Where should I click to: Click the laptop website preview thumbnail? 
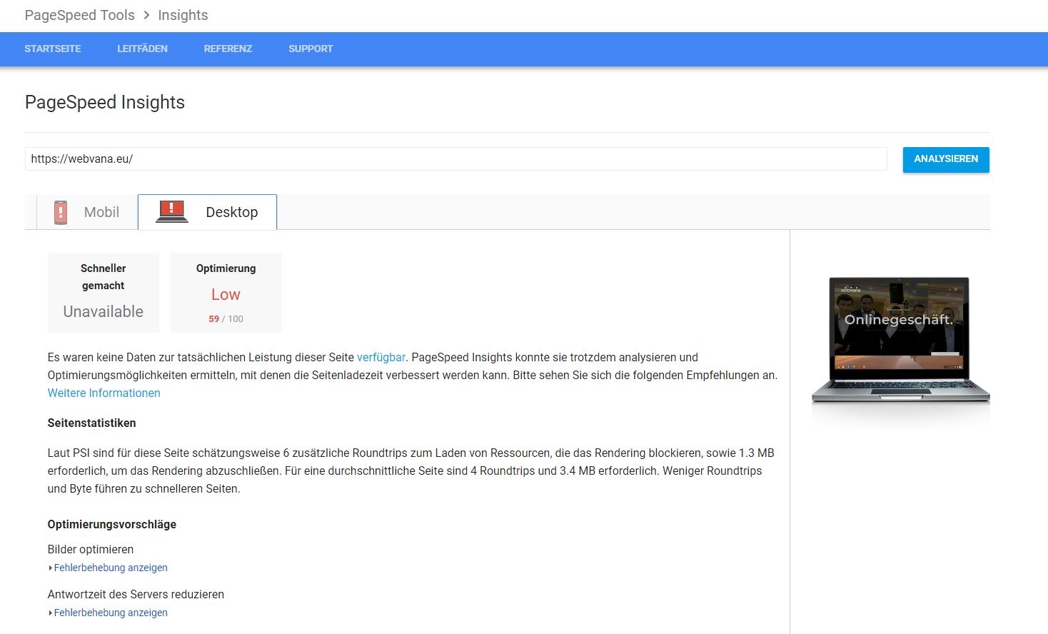pyautogui.click(x=900, y=340)
